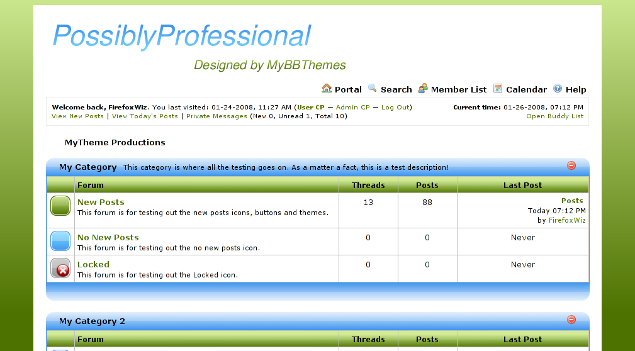The width and height of the screenshot is (635, 351).
Task: Click the Log Out link
Action: pyautogui.click(x=395, y=108)
